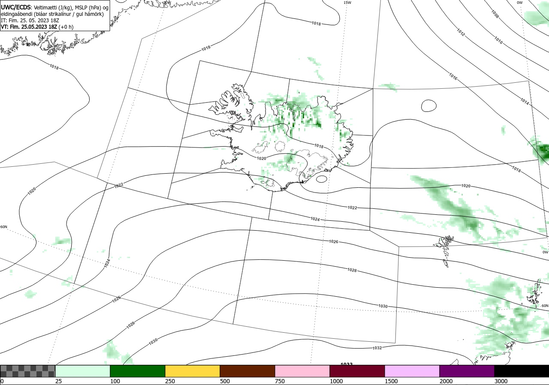Choose the yellow 250–500 legend swatch
549x385 pixels.
pos(193,371)
